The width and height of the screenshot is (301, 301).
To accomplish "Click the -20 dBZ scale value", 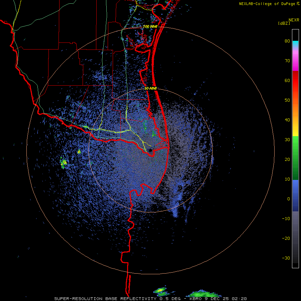I will [286, 238].
